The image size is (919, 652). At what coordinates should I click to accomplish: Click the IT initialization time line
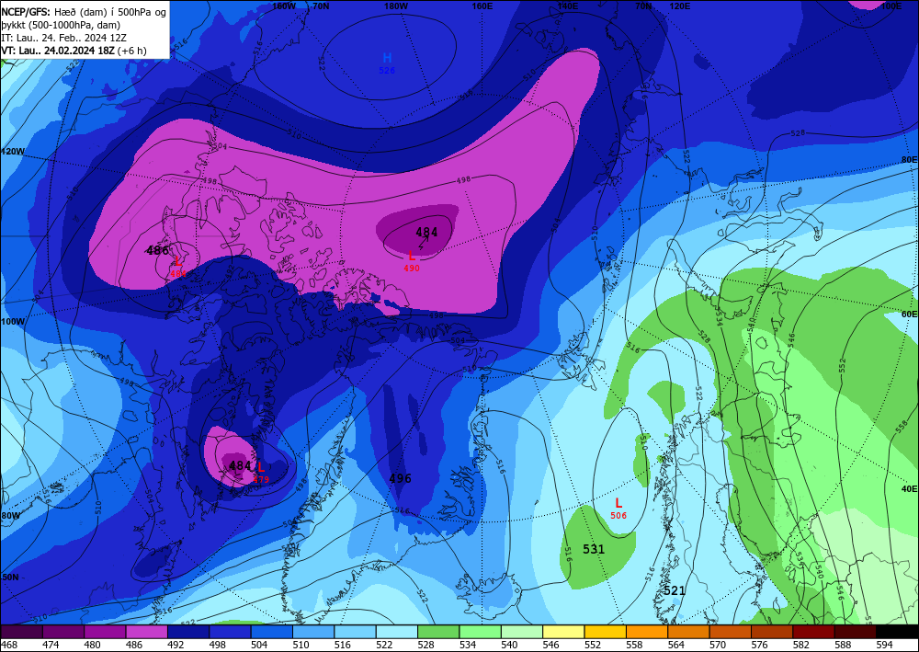(64, 38)
